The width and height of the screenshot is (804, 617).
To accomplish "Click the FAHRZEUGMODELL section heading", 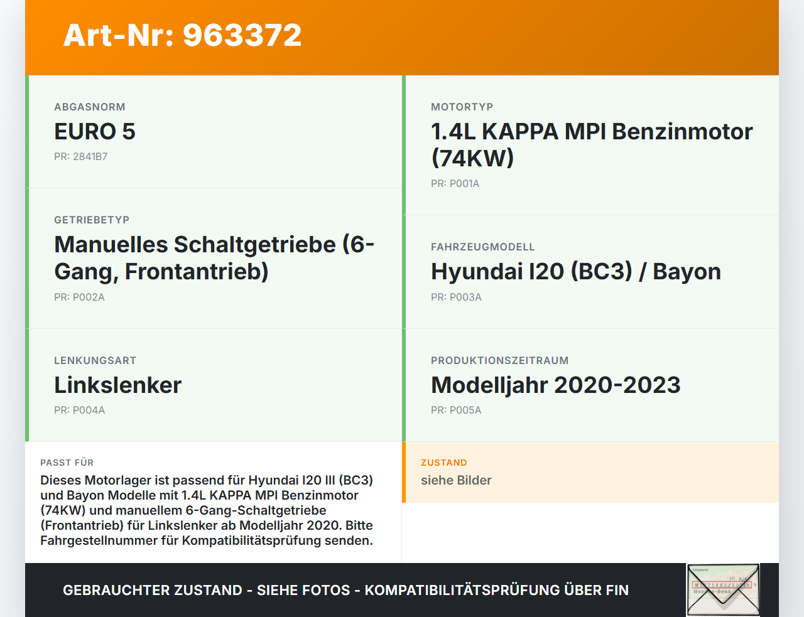I will pos(482,247).
